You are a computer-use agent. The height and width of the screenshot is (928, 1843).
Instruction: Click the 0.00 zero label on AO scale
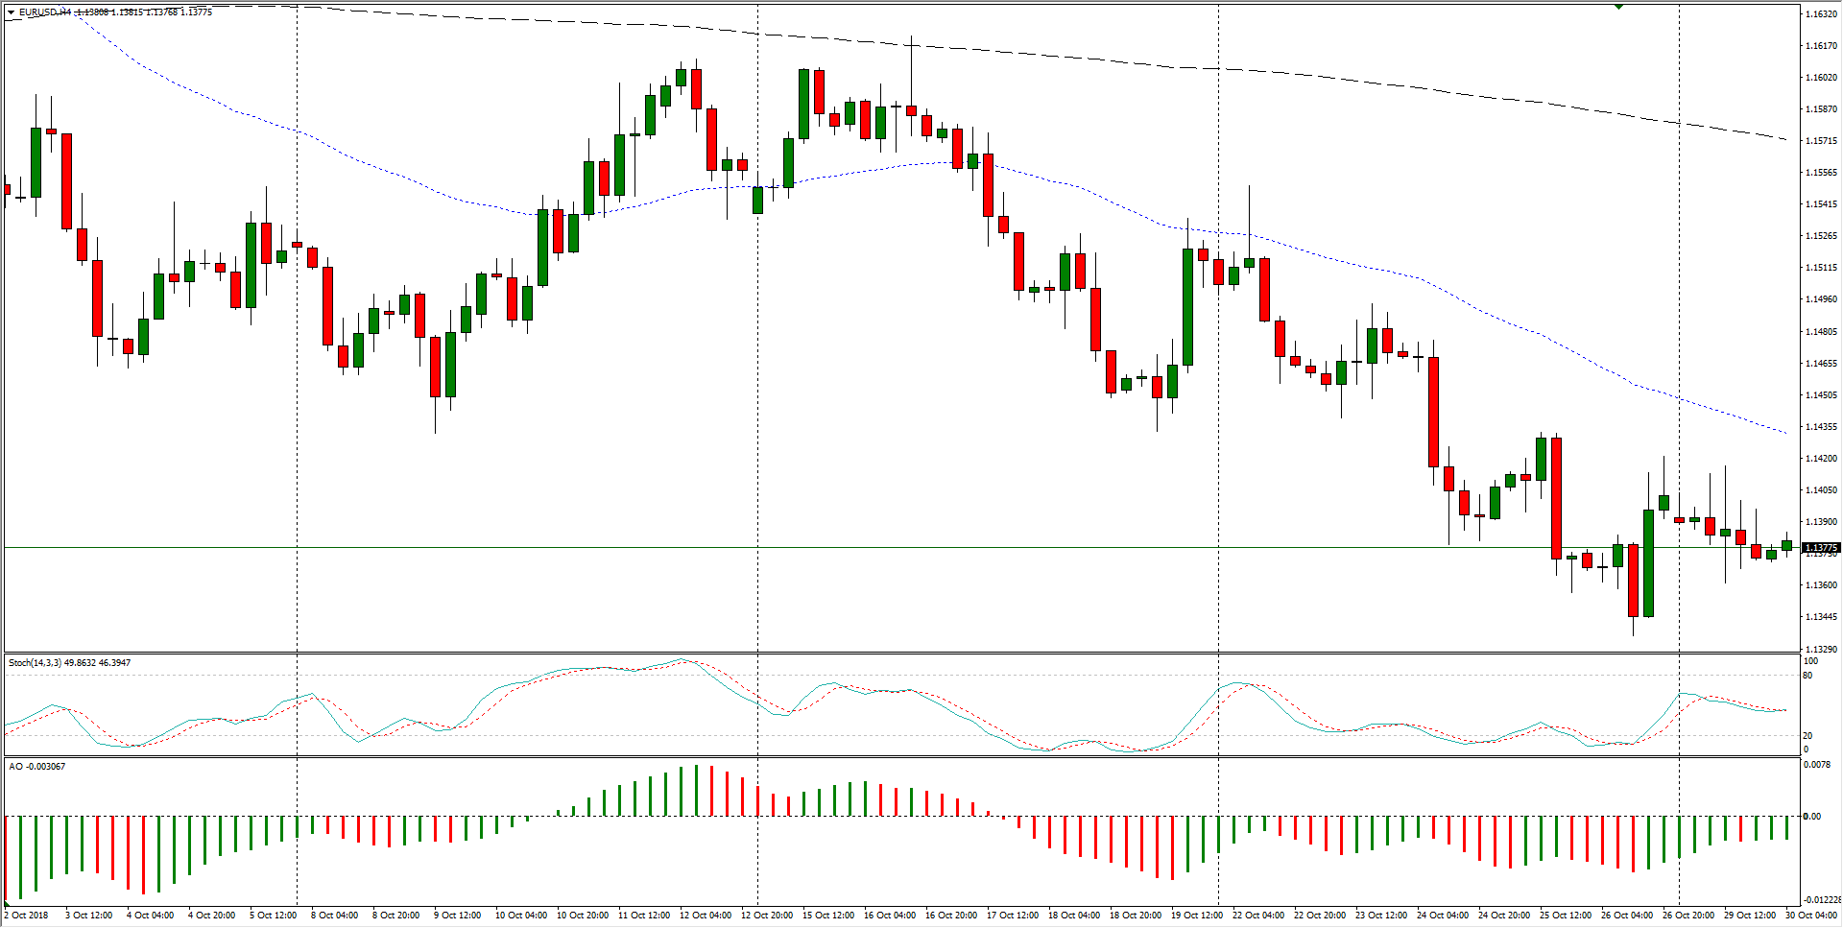[1811, 817]
